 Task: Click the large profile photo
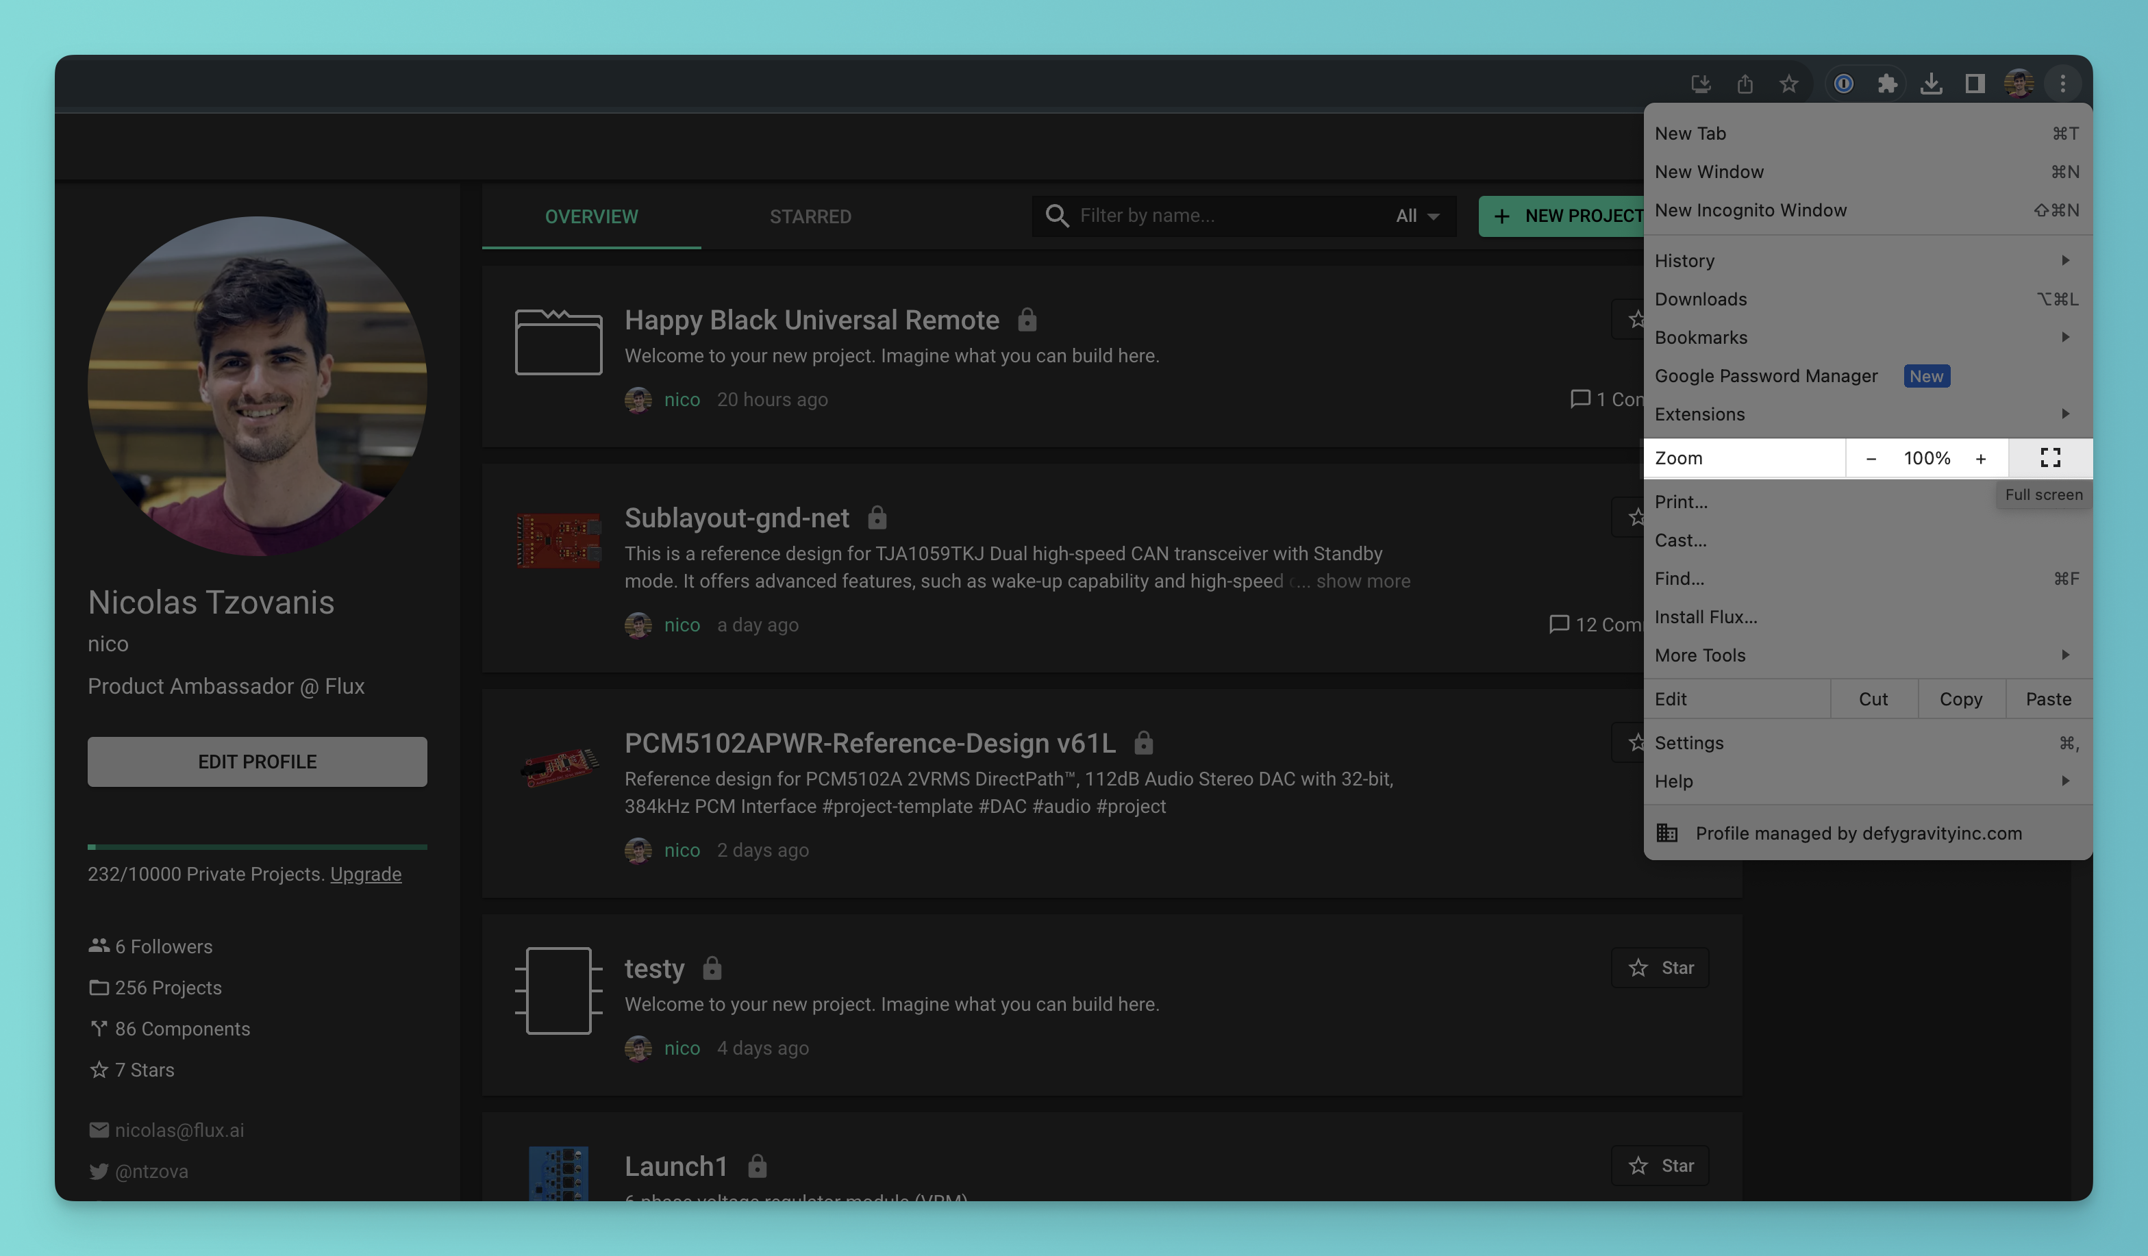[x=258, y=386]
